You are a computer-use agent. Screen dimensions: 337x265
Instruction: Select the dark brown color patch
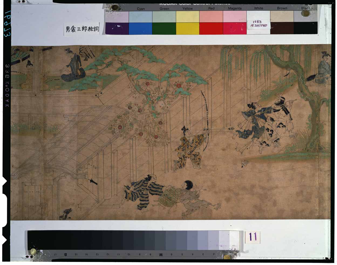(282, 28)
